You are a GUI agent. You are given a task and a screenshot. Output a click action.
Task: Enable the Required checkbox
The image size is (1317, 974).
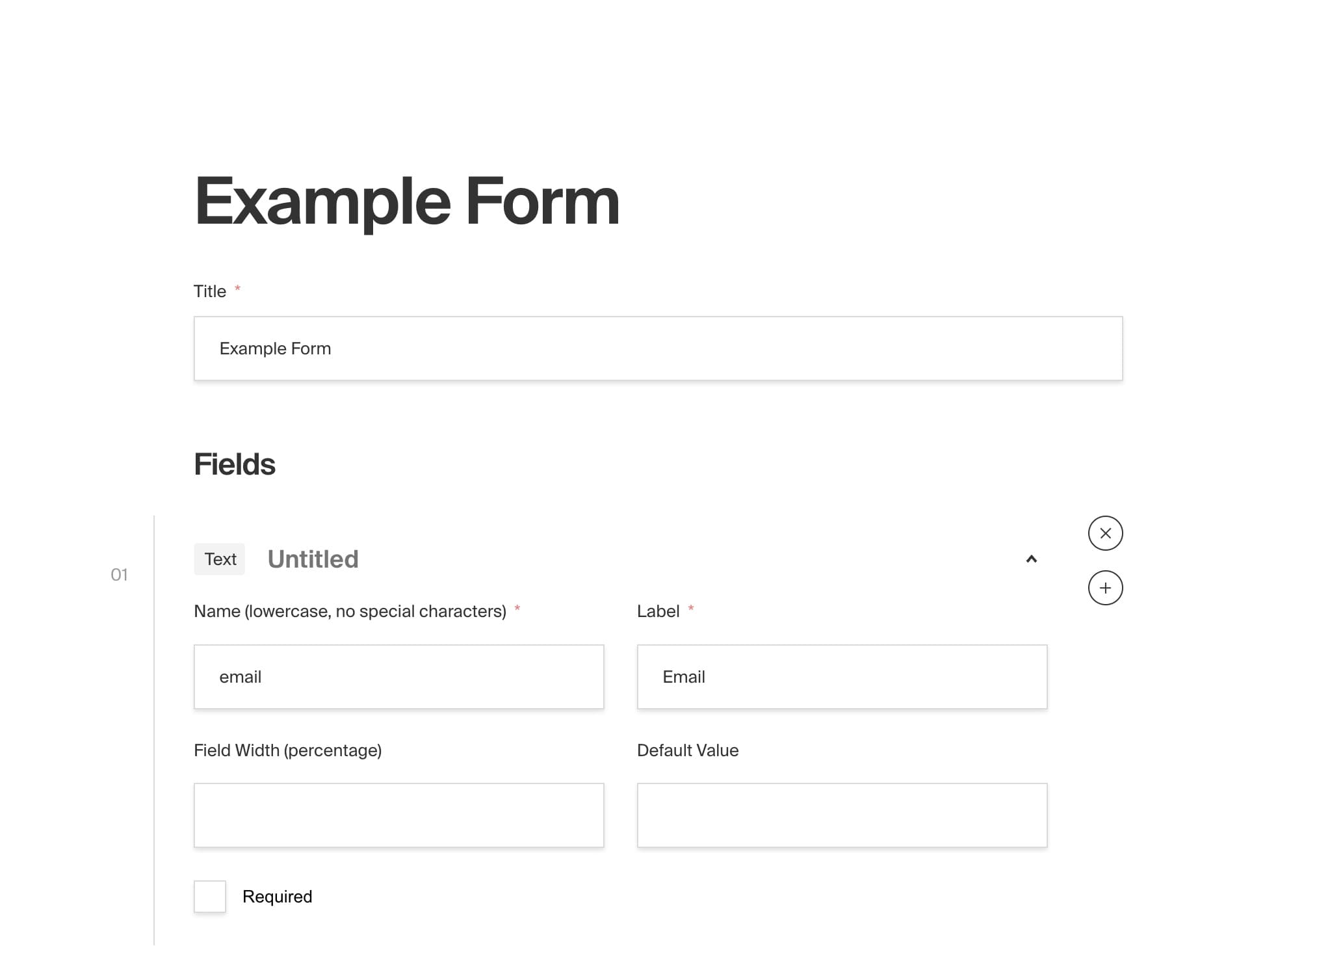(209, 897)
